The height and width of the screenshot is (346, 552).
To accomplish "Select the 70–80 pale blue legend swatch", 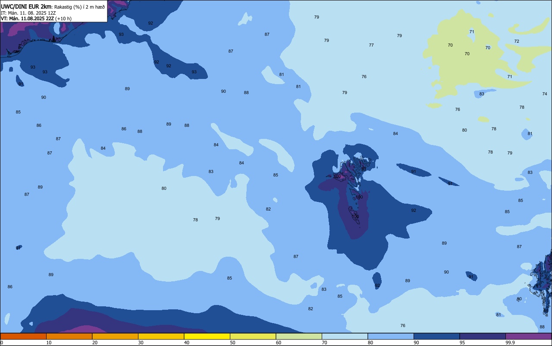I will 345,336.
